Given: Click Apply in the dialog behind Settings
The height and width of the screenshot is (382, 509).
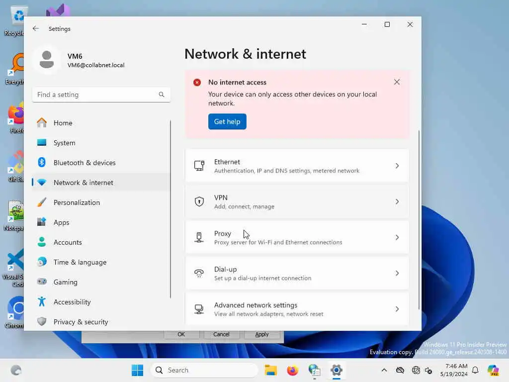Looking at the screenshot, I should [261, 334].
